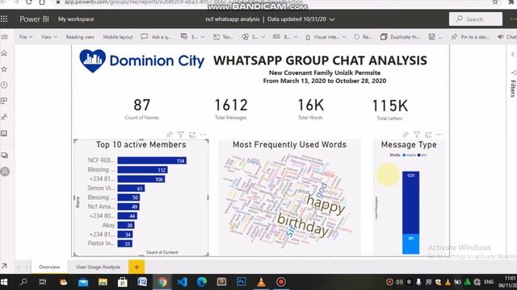Viewport: 517px width, 290px height.
Task: Open My workspace link in header
Action: point(76,19)
